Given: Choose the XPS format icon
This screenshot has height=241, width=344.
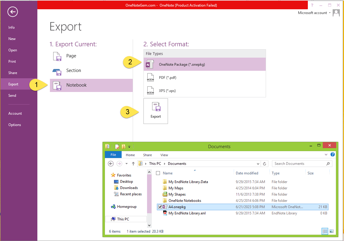Looking at the screenshot, I should pyautogui.click(x=150, y=91).
